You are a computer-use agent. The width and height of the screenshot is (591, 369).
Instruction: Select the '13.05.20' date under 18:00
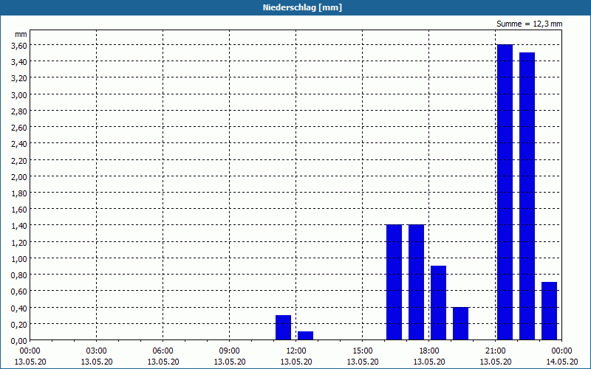pyautogui.click(x=429, y=362)
